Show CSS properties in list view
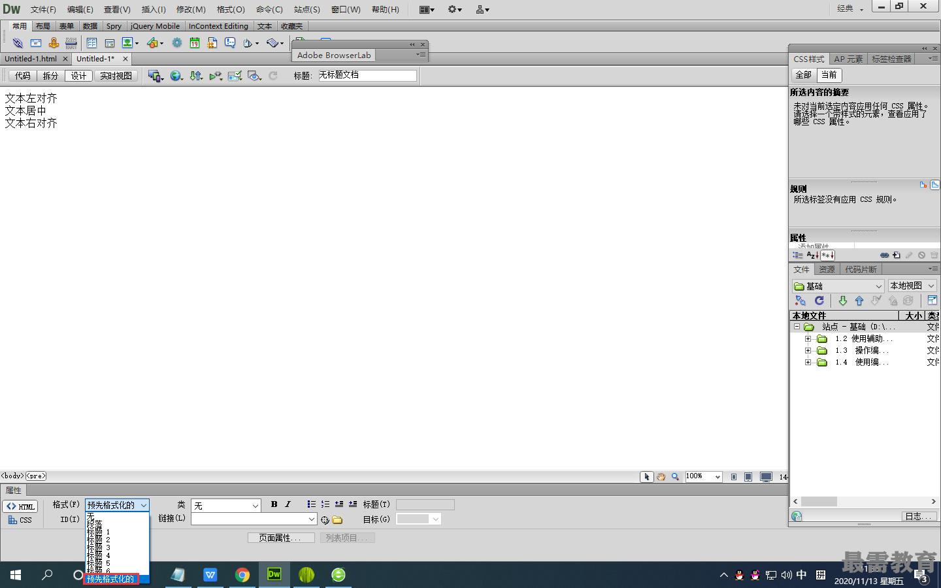This screenshot has width=941, height=588. (x=812, y=255)
